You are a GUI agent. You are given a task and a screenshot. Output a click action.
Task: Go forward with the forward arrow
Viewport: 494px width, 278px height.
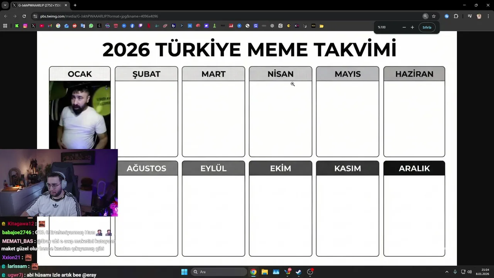(15, 16)
